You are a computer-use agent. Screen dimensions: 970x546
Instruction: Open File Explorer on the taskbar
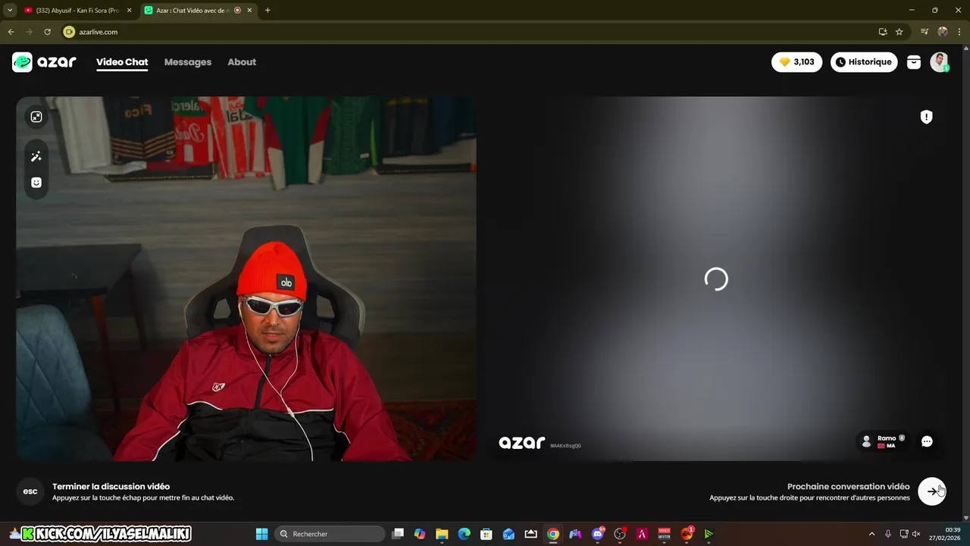coord(442,534)
